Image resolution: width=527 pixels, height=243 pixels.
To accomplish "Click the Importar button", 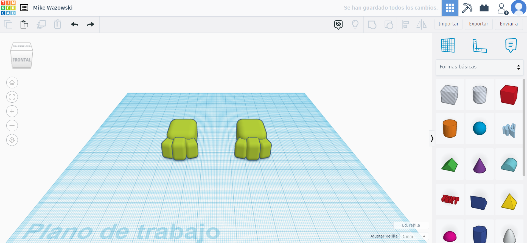I will [x=448, y=24].
